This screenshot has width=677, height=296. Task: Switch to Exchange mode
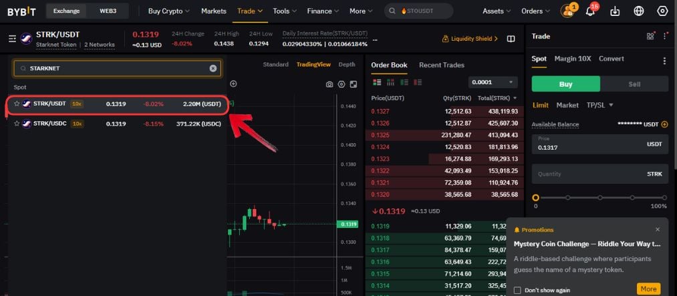67,11
